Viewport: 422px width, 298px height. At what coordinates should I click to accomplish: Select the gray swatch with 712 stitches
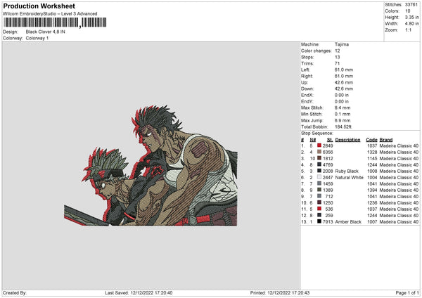coord(319,196)
